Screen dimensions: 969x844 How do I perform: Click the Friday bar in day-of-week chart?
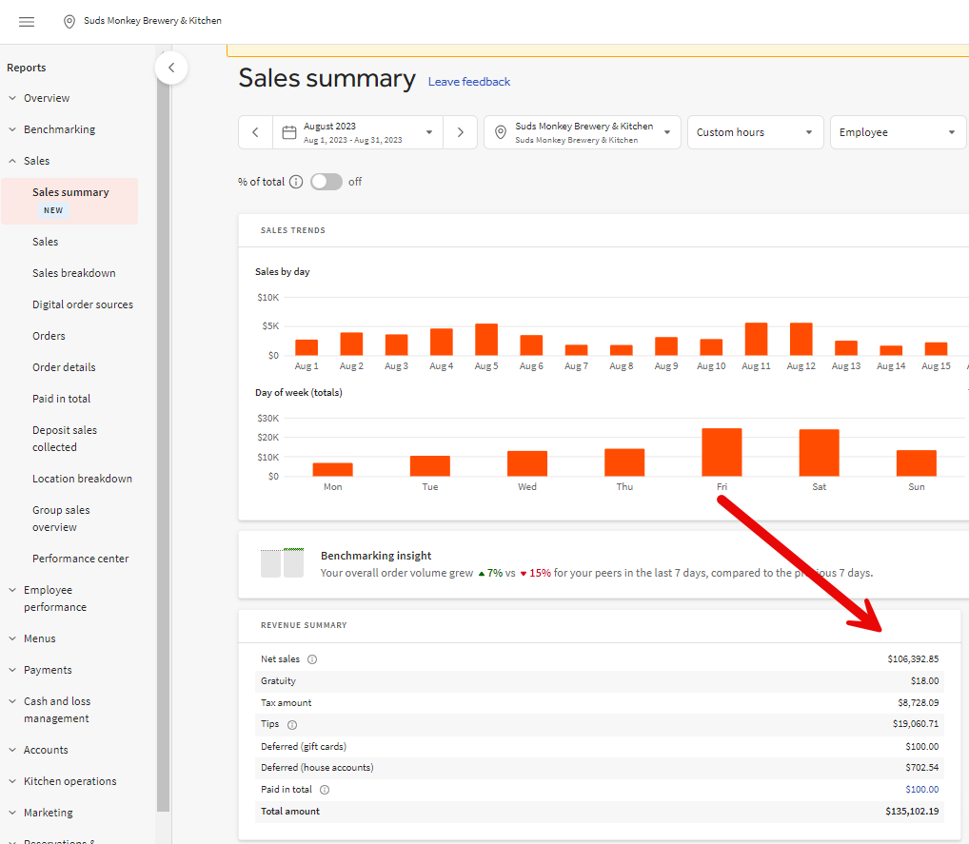(x=722, y=452)
